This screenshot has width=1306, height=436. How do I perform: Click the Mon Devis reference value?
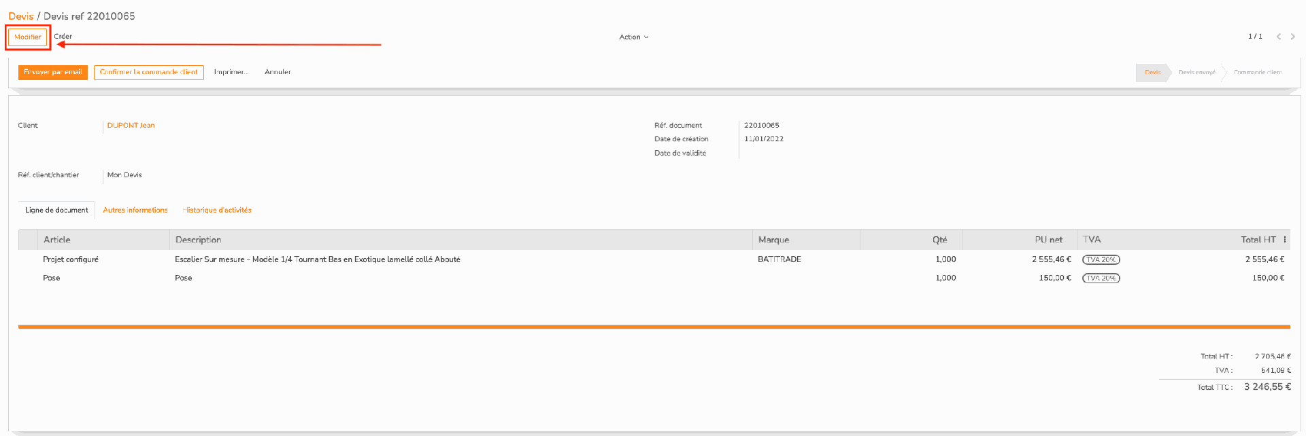pos(124,175)
